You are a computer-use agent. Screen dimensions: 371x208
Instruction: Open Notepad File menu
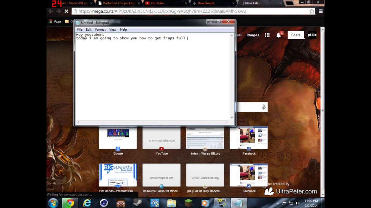tap(80, 29)
